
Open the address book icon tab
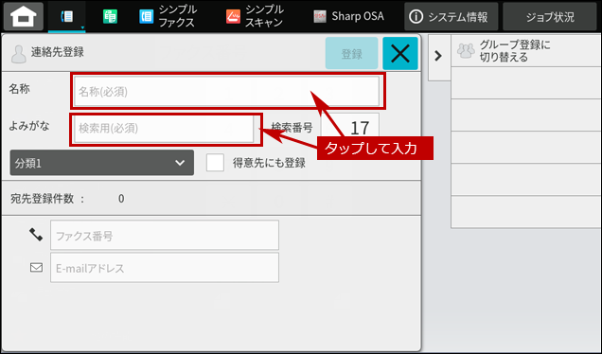click(x=67, y=16)
